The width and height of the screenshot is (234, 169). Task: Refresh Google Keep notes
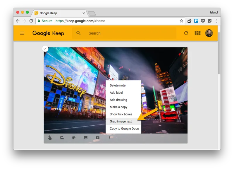(x=186, y=33)
